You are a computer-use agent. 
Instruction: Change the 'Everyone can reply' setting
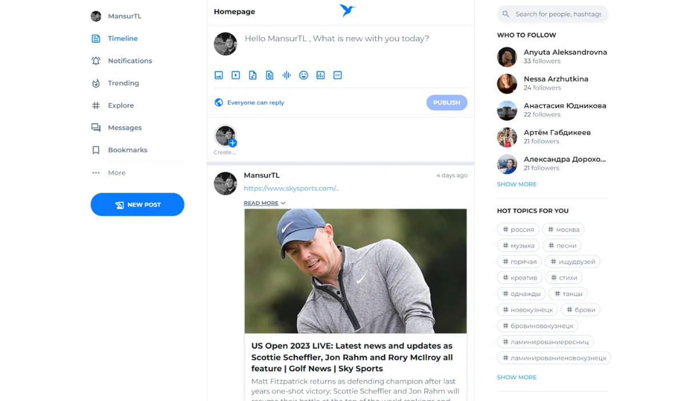pos(249,103)
